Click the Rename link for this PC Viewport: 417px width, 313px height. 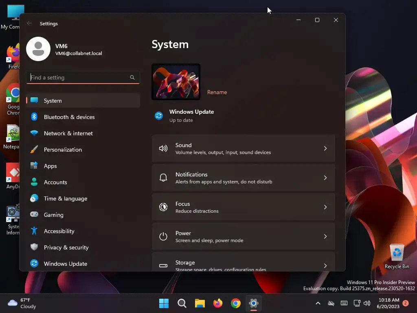click(217, 92)
